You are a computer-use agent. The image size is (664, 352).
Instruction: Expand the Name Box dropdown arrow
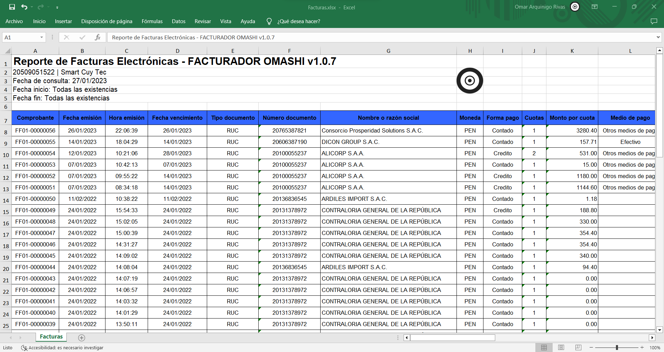[x=41, y=37]
